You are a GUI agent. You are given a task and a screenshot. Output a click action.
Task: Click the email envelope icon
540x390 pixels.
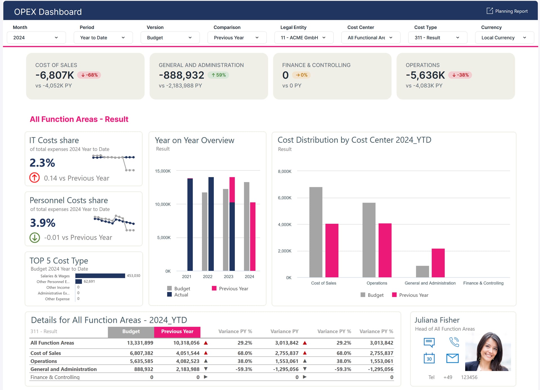(452, 358)
